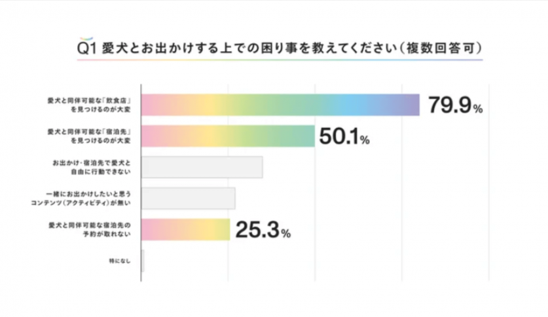548x317 pixels.
Task: Select the gray bar for 自由に行動できない
Action: pos(202,167)
